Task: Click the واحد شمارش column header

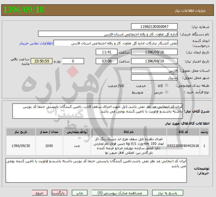Action: [77, 132]
